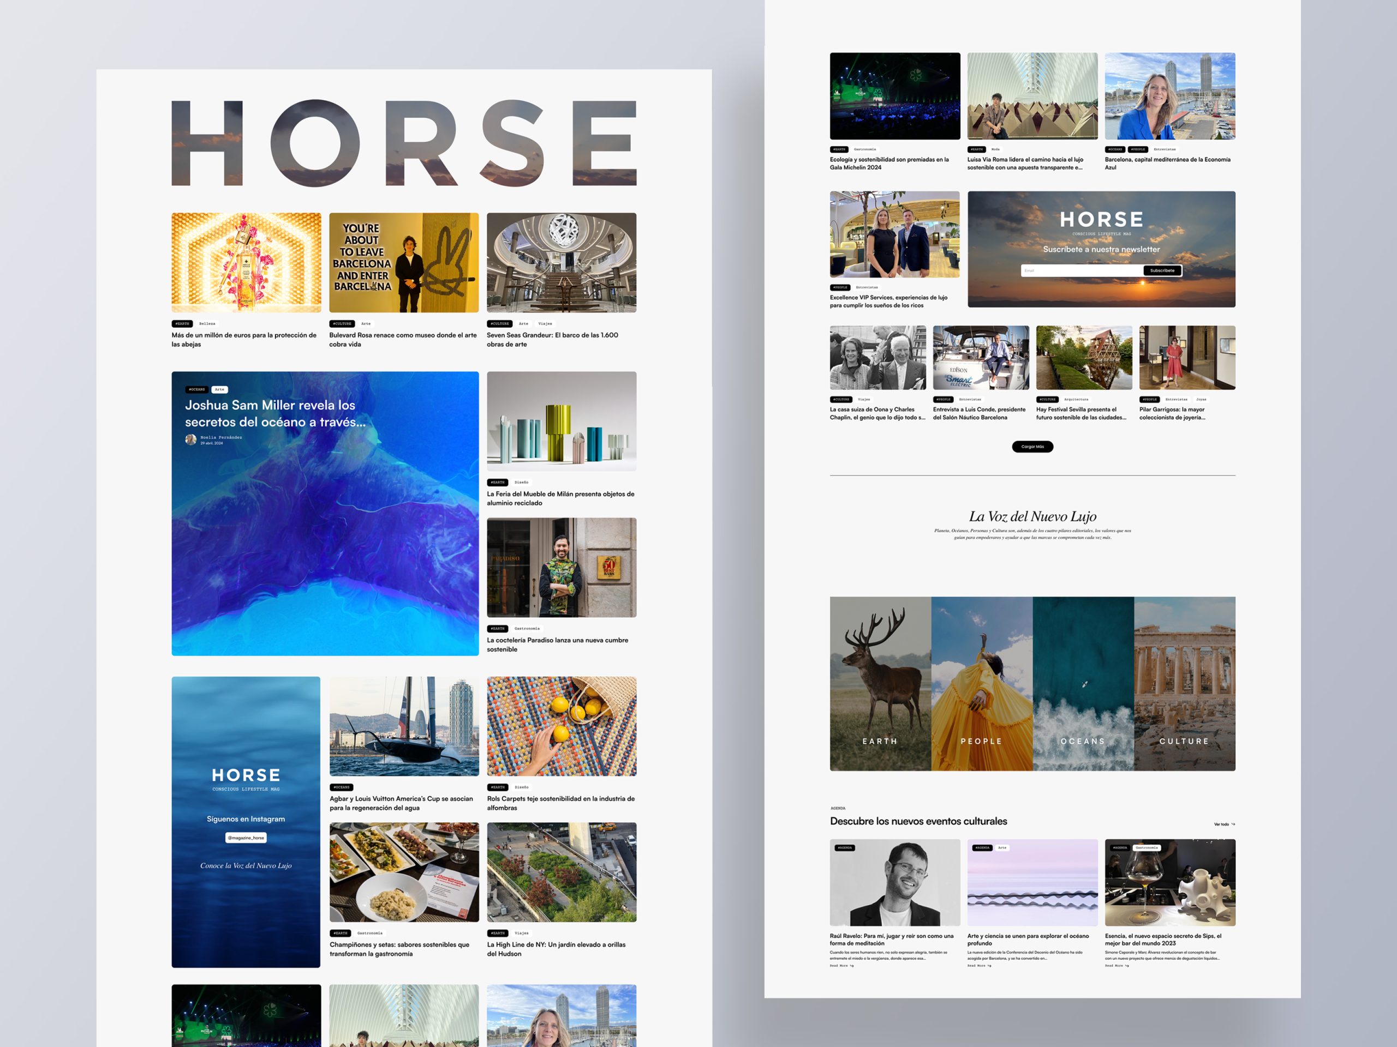Click the #PEOPLE tag under the Barcelona Economía Azul article
1397x1047 pixels.
coord(1138,149)
